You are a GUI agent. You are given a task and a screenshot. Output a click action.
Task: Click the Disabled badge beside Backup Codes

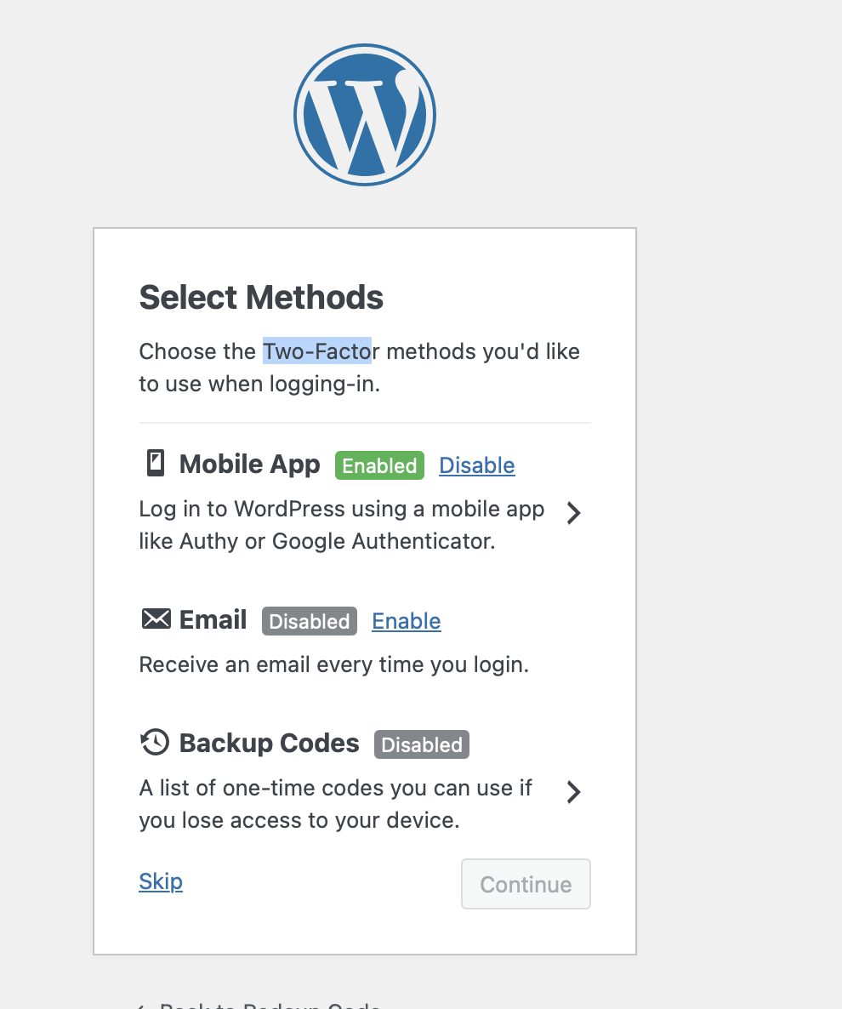coord(422,744)
